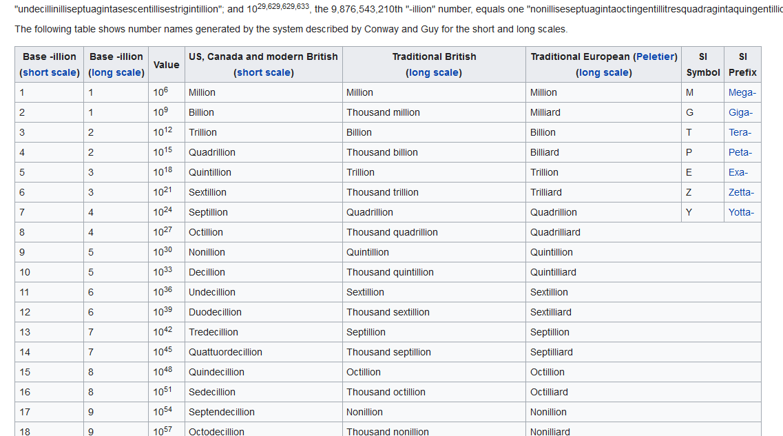Click the 'Duodecillion' cell
The width and height of the screenshot is (783, 436).
(x=264, y=312)
